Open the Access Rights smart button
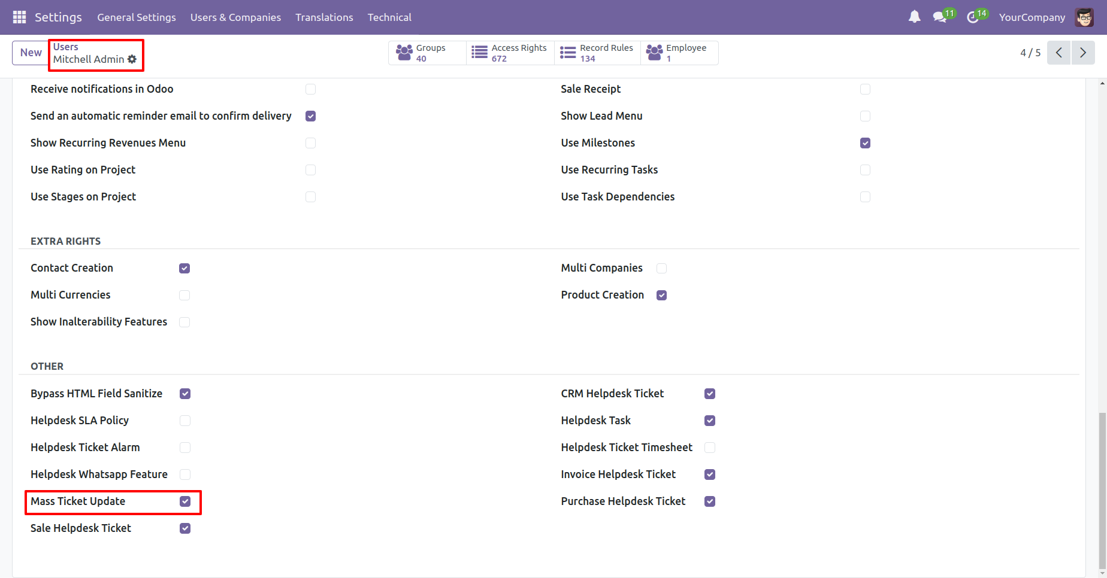 pos(510,53)
